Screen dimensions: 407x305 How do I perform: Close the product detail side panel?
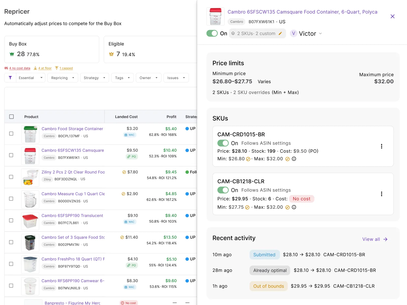click(393, 17)
